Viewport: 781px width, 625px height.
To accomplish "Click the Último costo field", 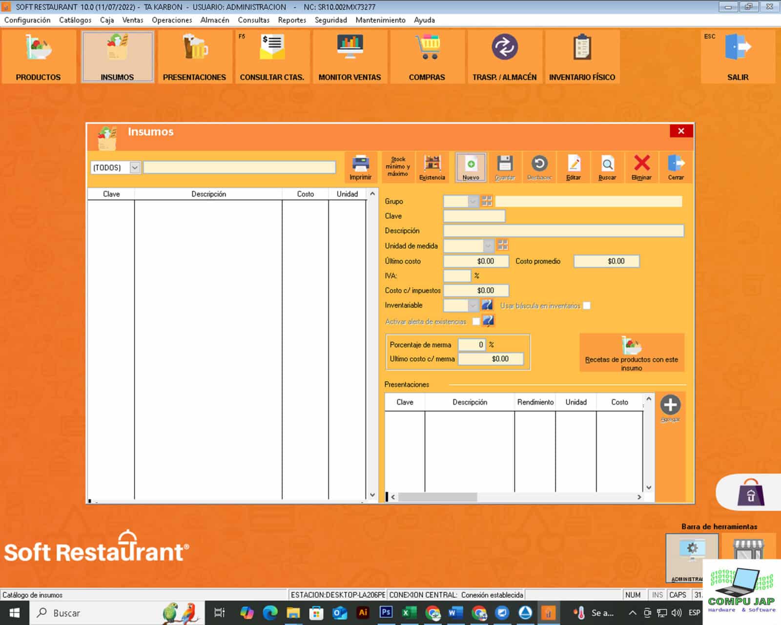I will [x=476, y=261].
